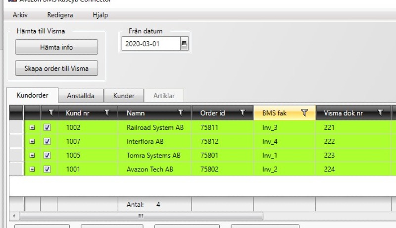Open the Redigera menu

[x=60, y=15]
